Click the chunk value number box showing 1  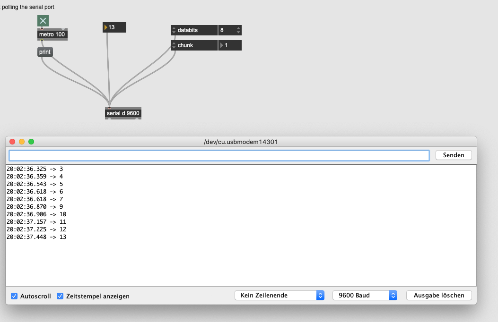(x=230, y=45)
